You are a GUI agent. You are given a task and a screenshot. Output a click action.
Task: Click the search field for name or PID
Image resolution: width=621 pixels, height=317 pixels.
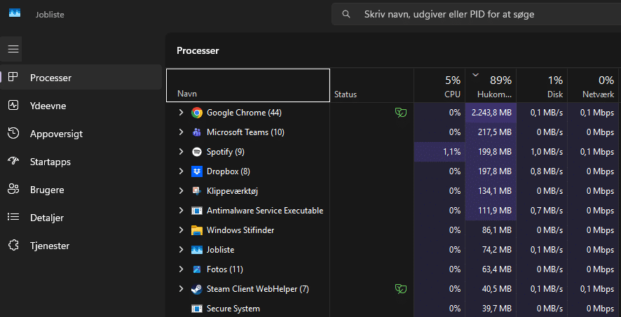pos(476,14)
